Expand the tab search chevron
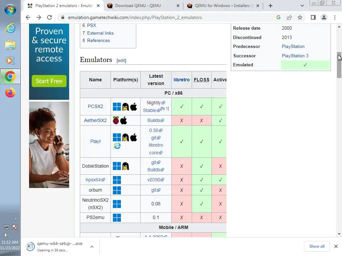Viewport: 342px width, 256px height. 302,6
